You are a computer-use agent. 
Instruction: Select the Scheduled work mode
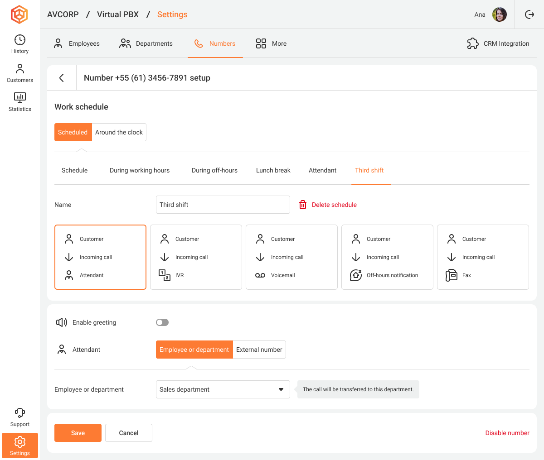tap(73, 132)
